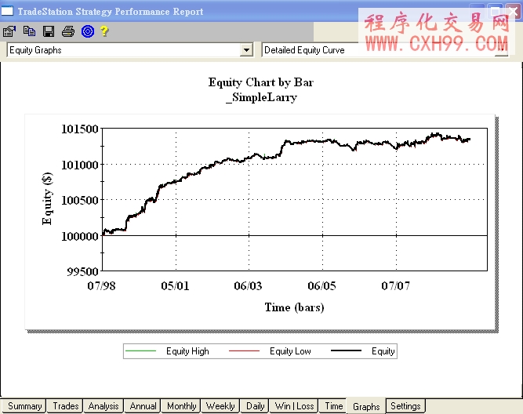Screen dimensions: 523x414
Task: Select the Daily tab
Action: coord(256,406)
